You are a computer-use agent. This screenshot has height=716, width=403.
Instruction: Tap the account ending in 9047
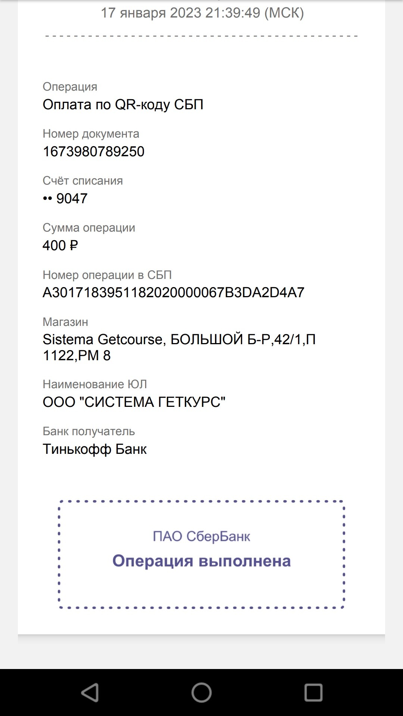65,198
